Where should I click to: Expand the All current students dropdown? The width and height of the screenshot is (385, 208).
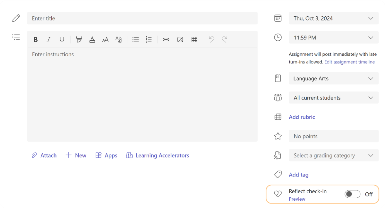point(334,98)
